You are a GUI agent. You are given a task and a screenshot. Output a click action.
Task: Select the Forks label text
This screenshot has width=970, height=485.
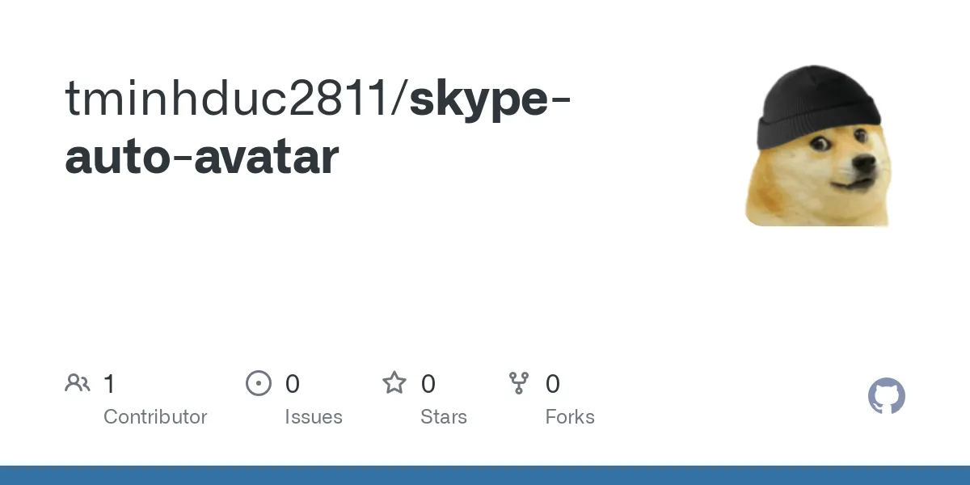click(570, 417)
